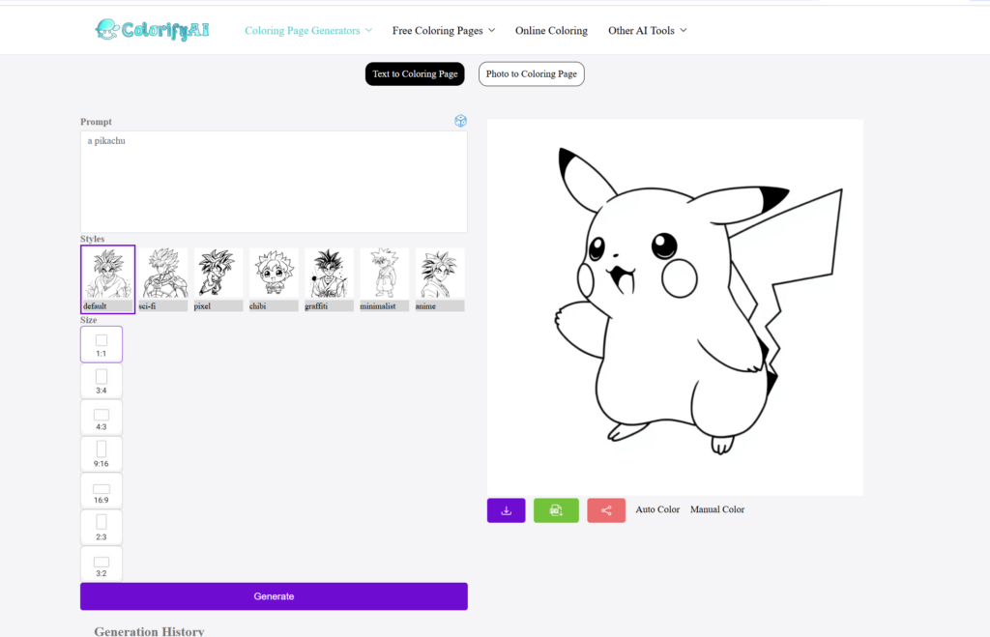Image resolution: width=990 pixels, height=637 pixels.
Task: Click the Generation History heading
Action: click(x=149, y=630)
